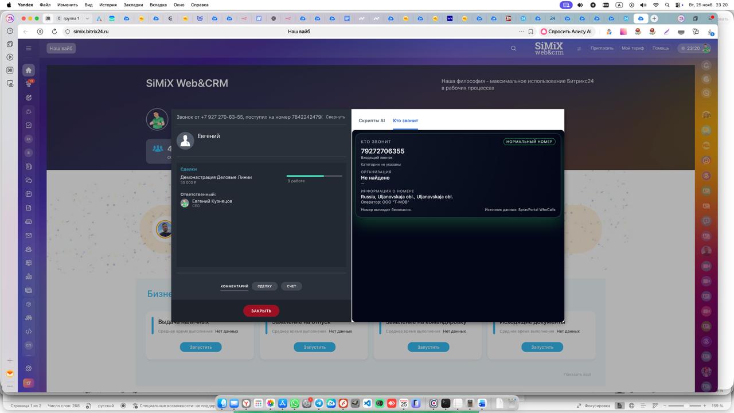Open the История menu in menu bar
The image size is (734, 413).
(x=108, y=5)
